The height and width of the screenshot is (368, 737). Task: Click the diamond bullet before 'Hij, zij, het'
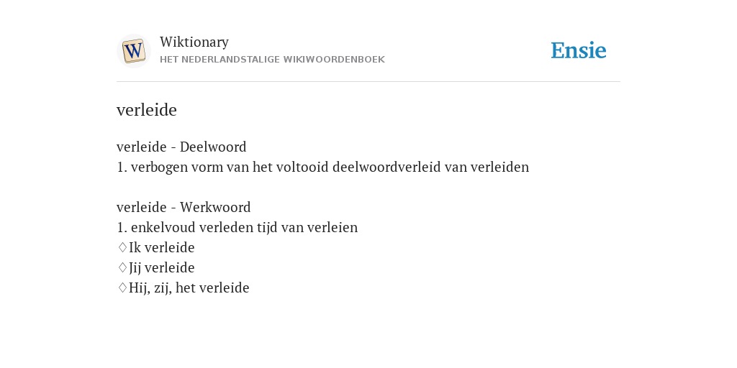(x=122, y=287)
